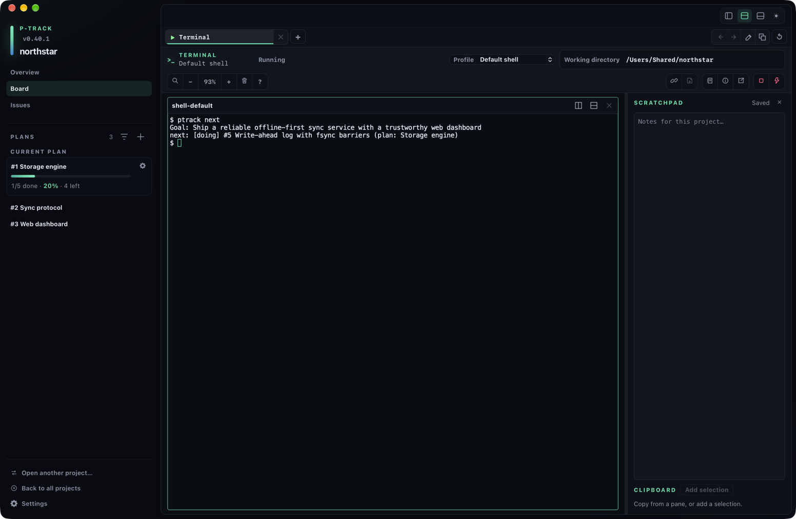Image resolution: width=796 pixels, height=519 pixels.
Task: Click the forward arrow navigation icon
Action: point(733,37)
